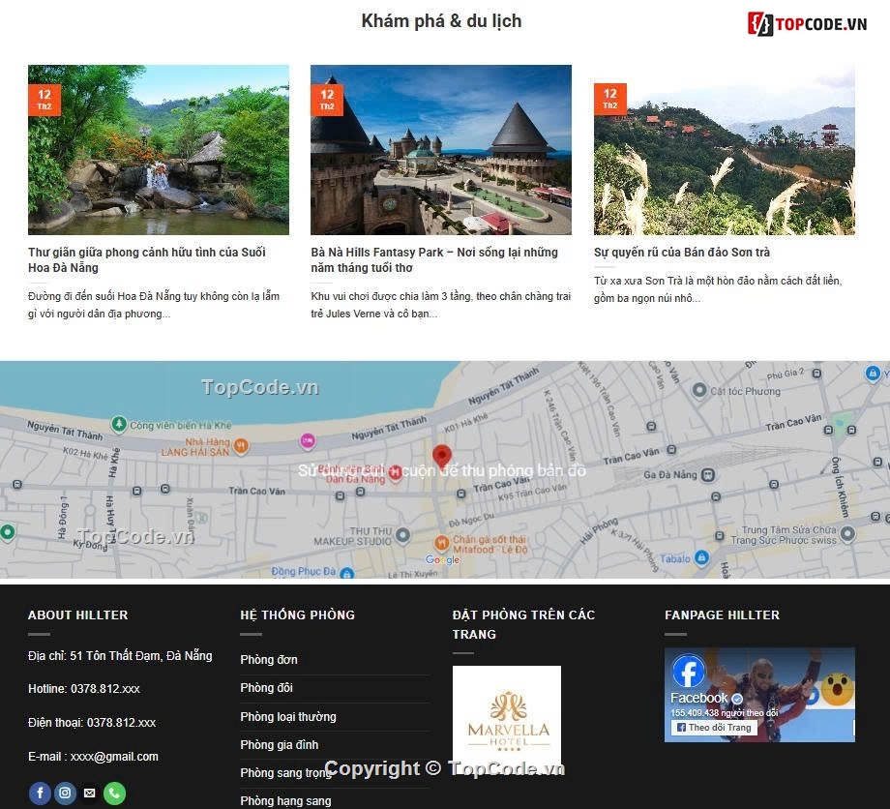Click the surprised emoji reaction in fanpage cover
The image size is (890, 809).
pyautogui.click(x=836, y=687)
